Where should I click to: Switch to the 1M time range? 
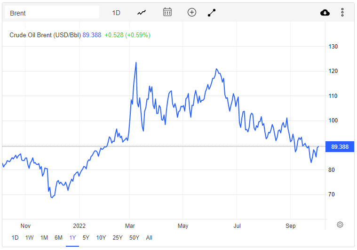44,238
